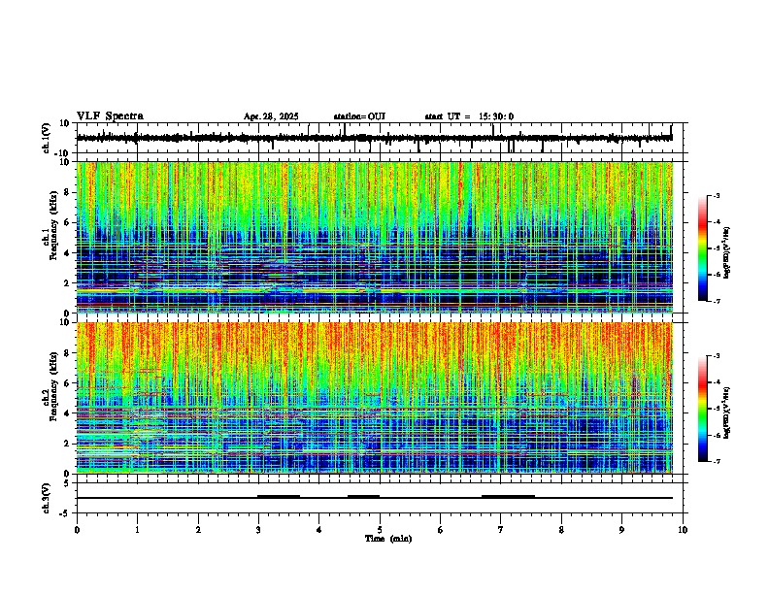Click the "ch.1(V)" waveform axis label
Screen dimensions: 769x594
(x=47, y=138)
